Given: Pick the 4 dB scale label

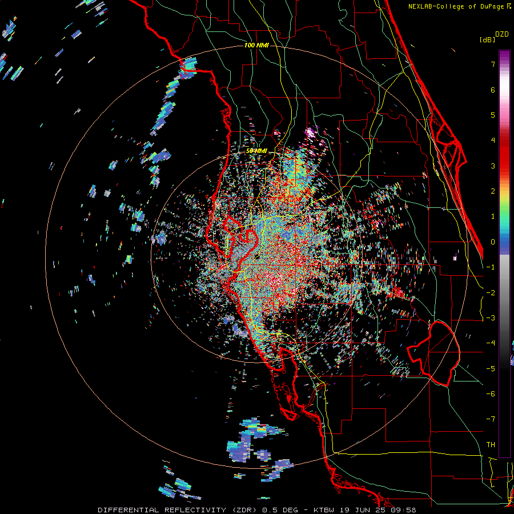Looking at the screenshot, I should (x=493, y=140).
